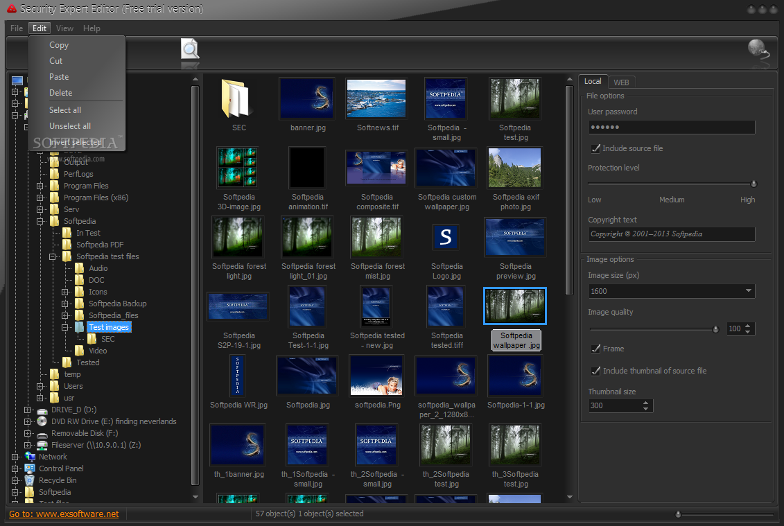Click the Control Panel icon
The image size is (784, 526).
click(30, 468)
